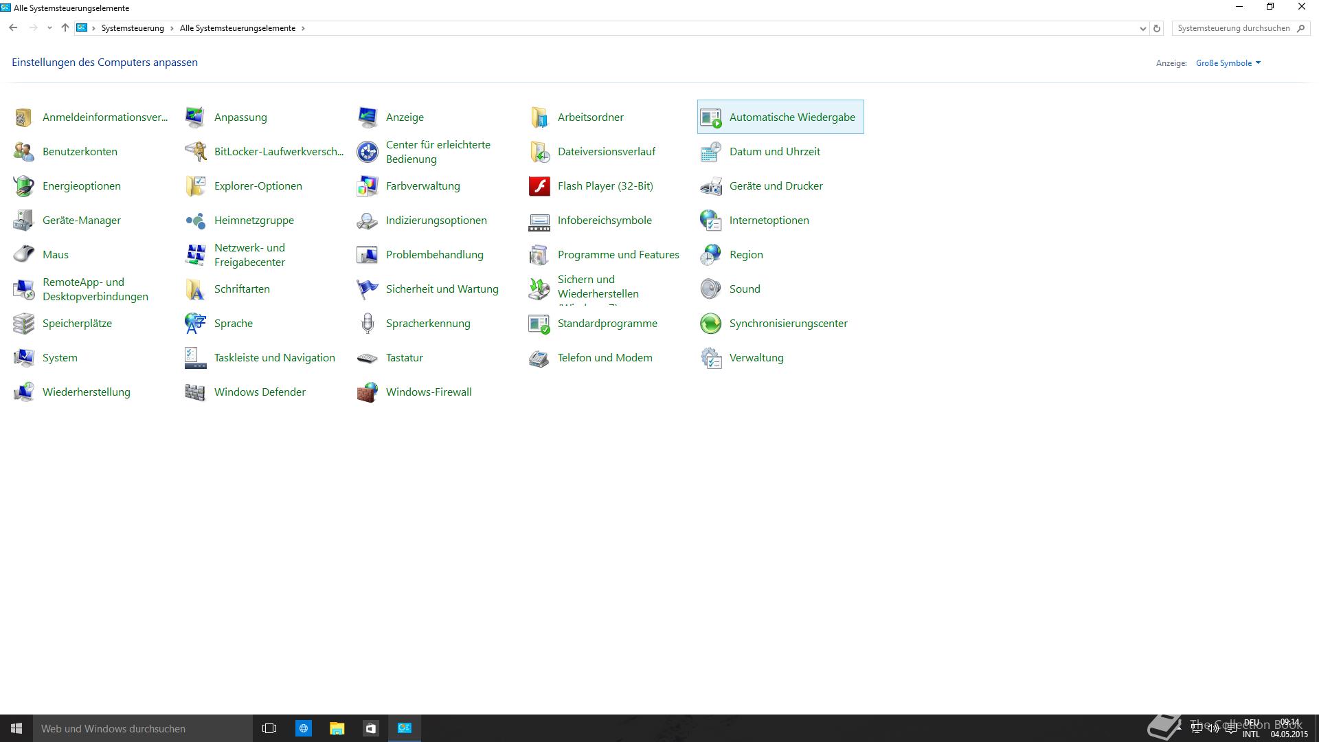Open the Region link
Screen dimensions: 1319x742
click(x=746, y=255)
